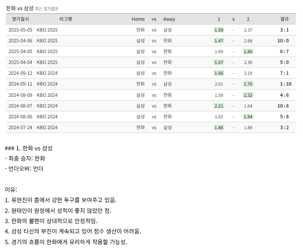Click the 1 : 10 result
The height and width of the screenshot is (251, 303).
[286, 84]
